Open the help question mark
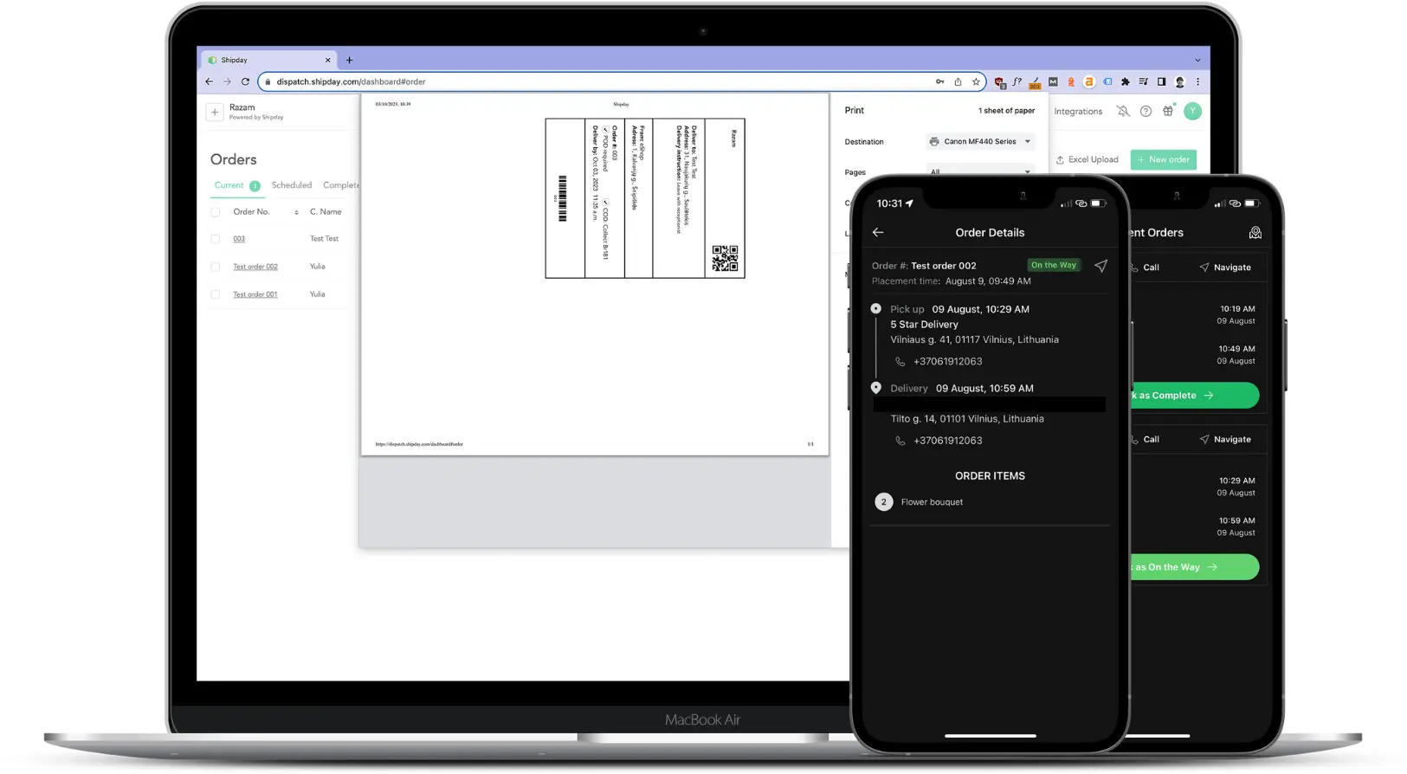Image resolution: width=1407 pixels, height=774 pixels. 1146,111
